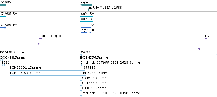Click the FGM226D11.3prime label
217x97 pixels.
click(x=25, y=68)
